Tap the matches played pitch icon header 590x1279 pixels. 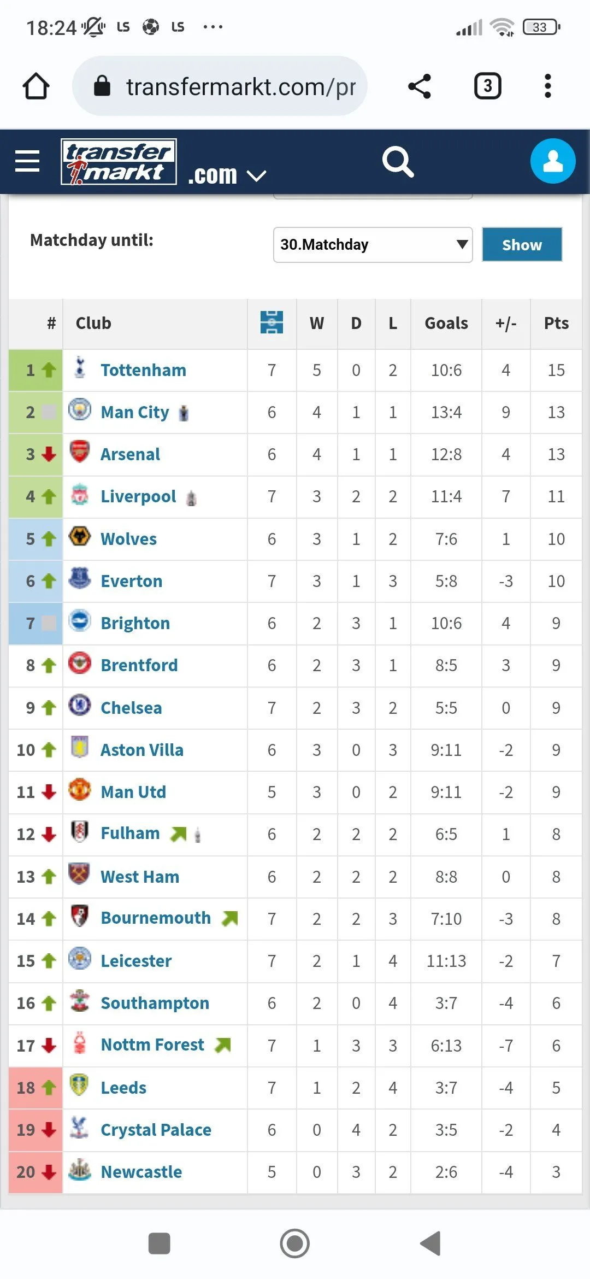[272, 322]
